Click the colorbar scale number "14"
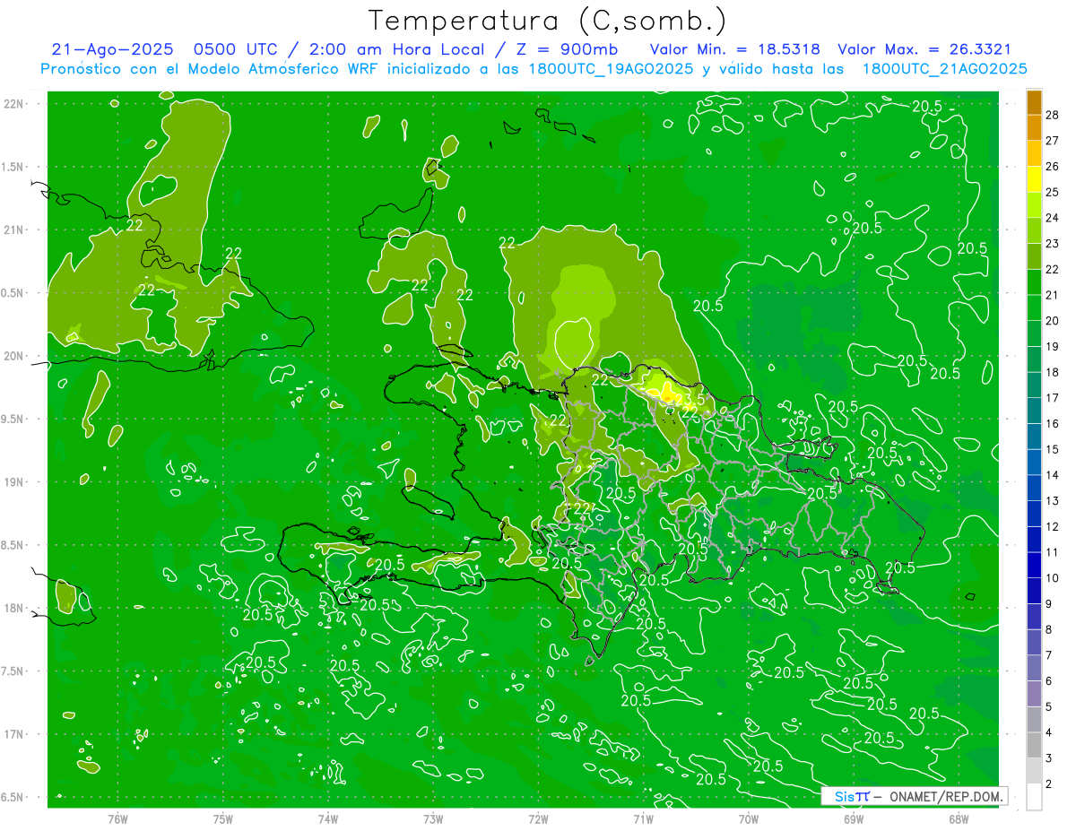 [1053, 475]
